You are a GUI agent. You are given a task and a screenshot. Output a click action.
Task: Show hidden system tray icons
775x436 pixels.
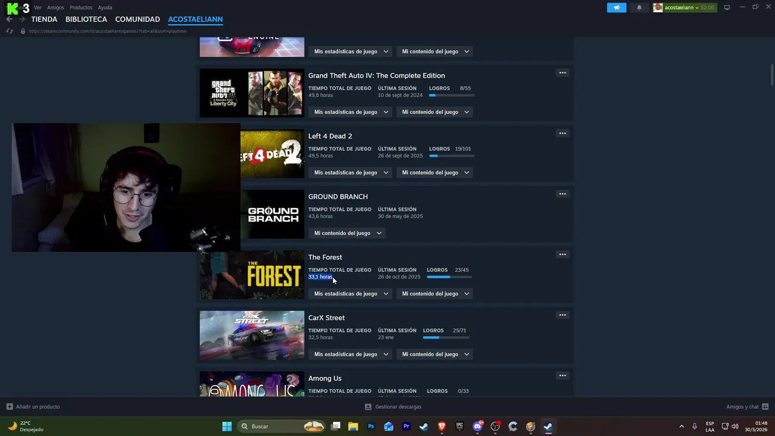coord(681,426)
